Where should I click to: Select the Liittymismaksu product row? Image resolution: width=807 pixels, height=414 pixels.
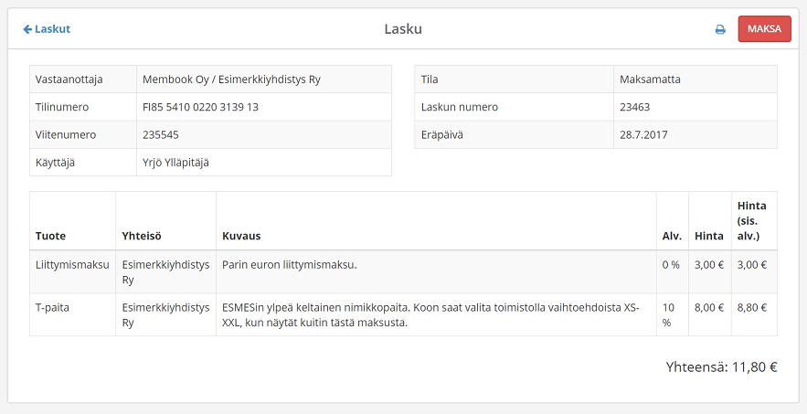[72, 265]
